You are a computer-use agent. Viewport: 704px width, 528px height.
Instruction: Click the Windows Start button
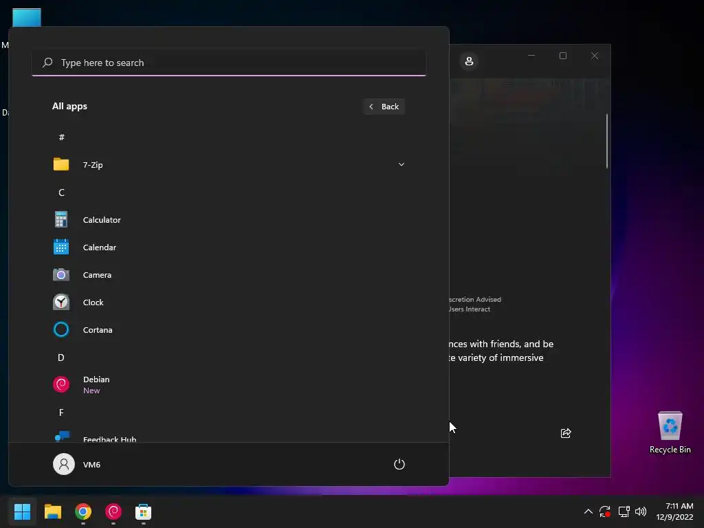[x=22, y=511]
